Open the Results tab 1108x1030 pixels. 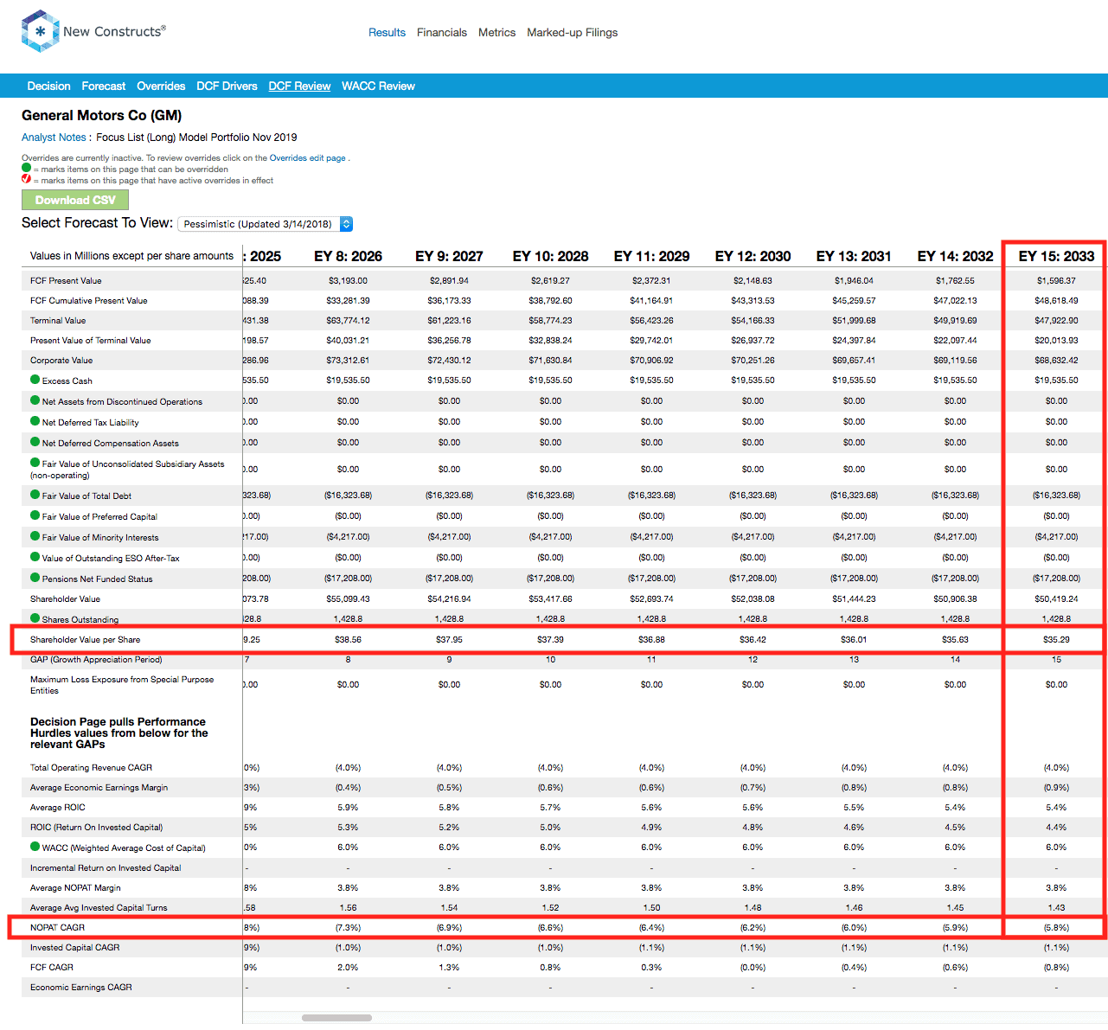(387, 32)
